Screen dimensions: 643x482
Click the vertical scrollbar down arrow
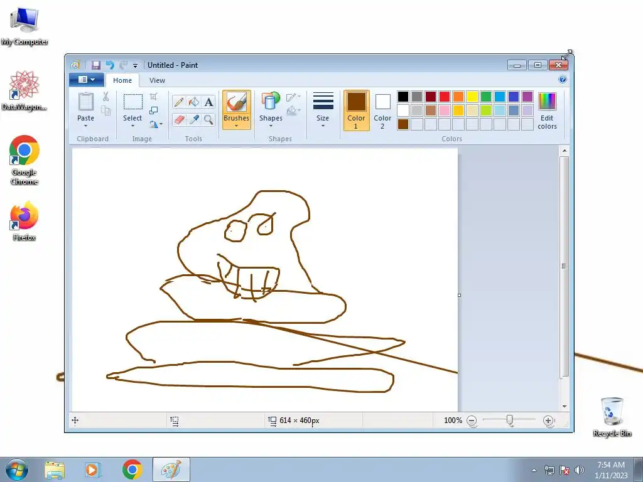565,406
